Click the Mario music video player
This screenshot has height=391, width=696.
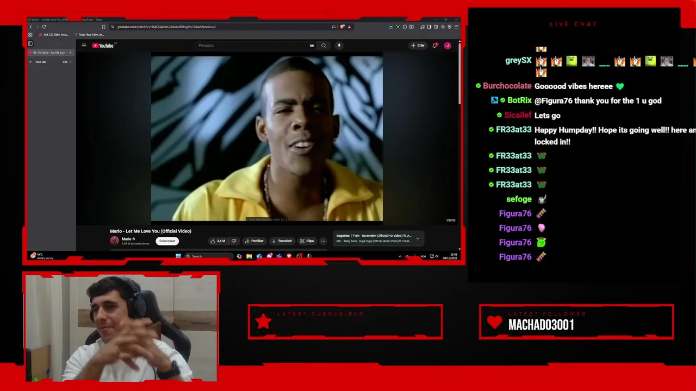[x=267, y=138]
